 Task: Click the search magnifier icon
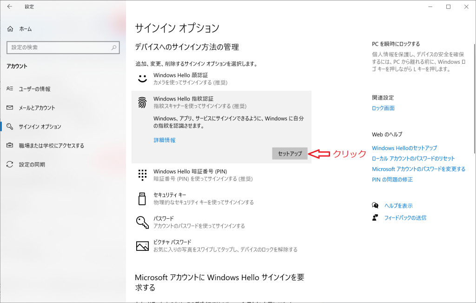coord(114,47)
